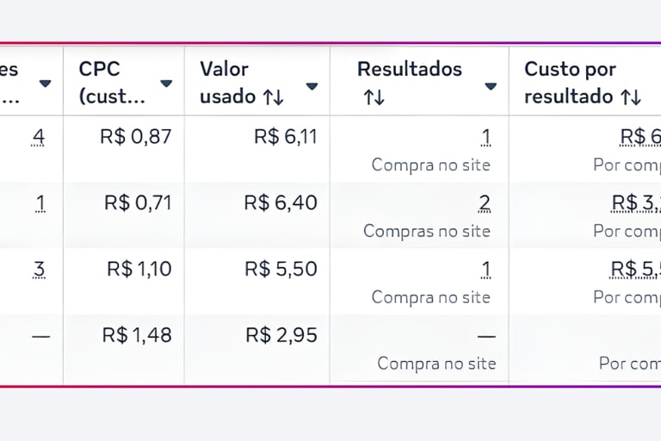Select the R$ 0,87 CPC cell
The height and width of the screenshot is (441, 661).
pyautogui.click(x=136, y=136)
